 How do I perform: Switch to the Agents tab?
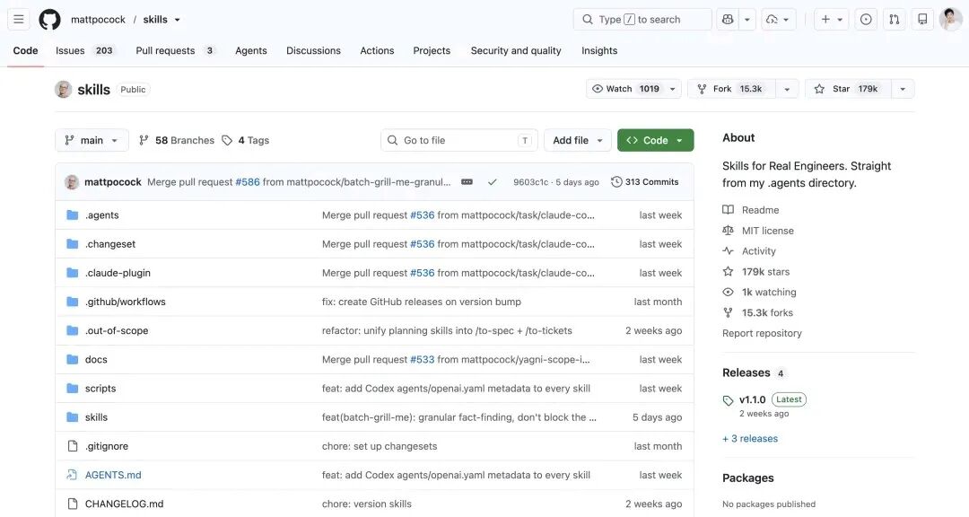pyautogui.click(x=251, y=50)
